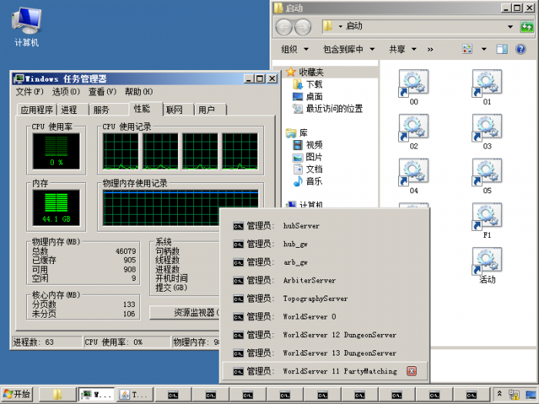
Task: Open the 文件(F) menu in Task Manager
Action: (29, 92)
